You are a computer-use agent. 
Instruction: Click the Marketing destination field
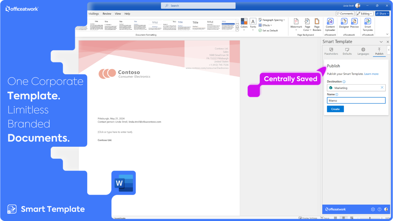pos(356,88)
